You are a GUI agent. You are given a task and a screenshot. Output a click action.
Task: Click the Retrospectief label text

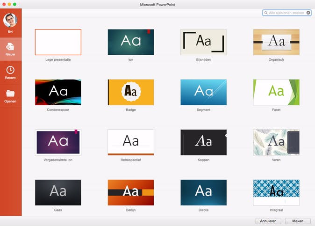click(131, 160)
